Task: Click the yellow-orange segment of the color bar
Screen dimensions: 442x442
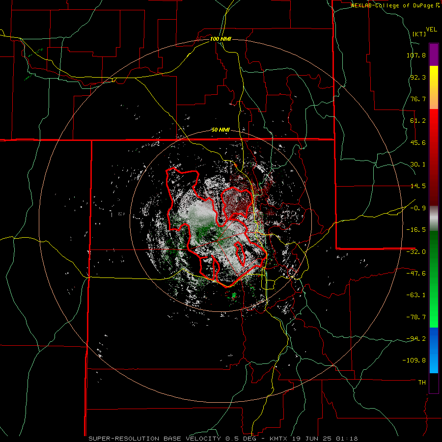Action: click(x=434, y=87)
